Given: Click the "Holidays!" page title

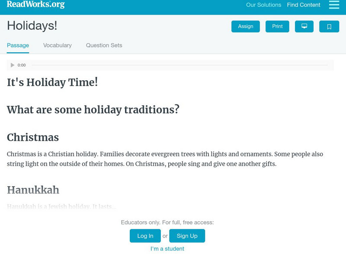Looking at the screenshot, I should click(x=32, y=26).
